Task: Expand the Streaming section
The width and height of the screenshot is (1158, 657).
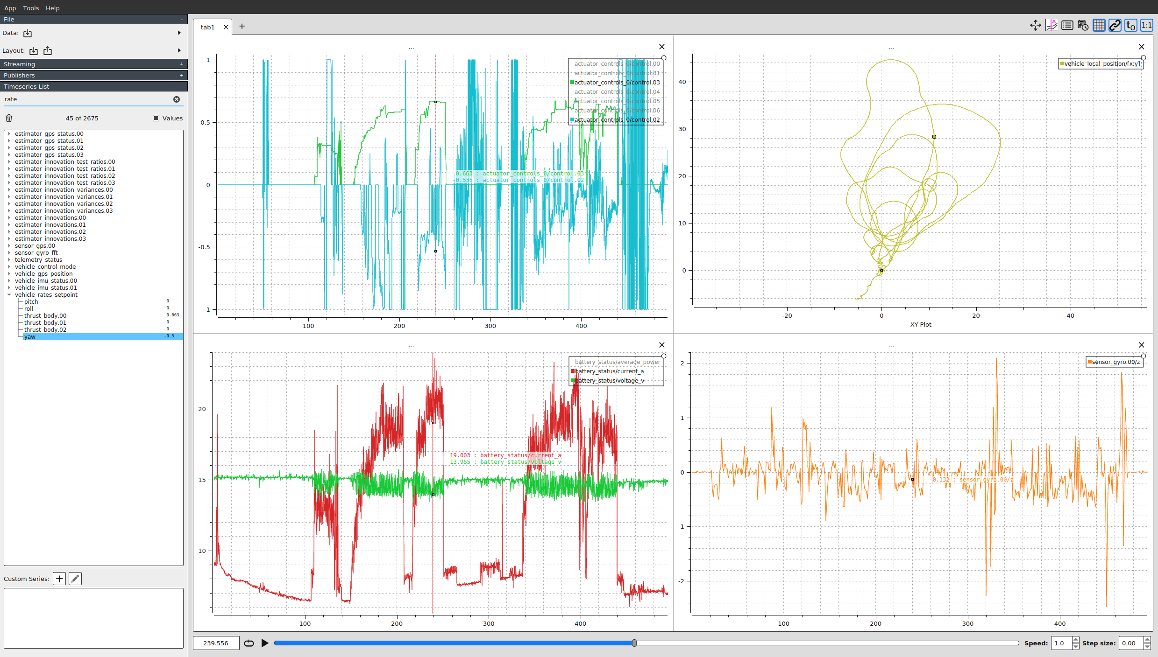Action: 181,64
